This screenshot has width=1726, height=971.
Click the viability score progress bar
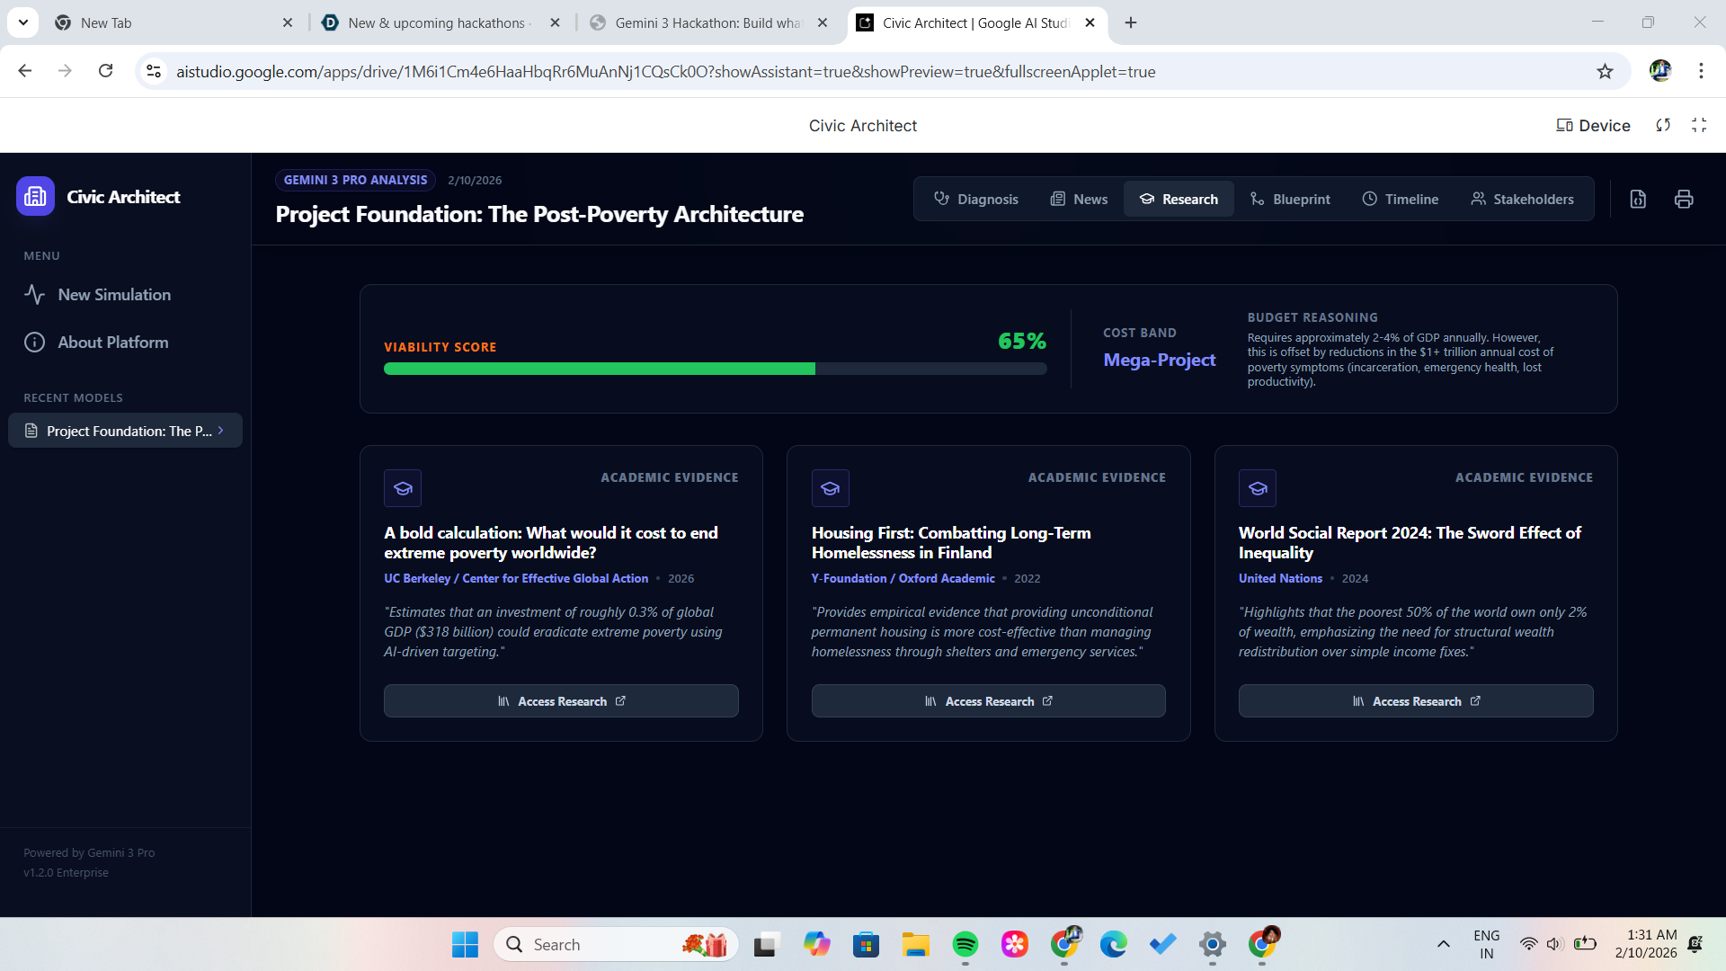pos(715,369)
